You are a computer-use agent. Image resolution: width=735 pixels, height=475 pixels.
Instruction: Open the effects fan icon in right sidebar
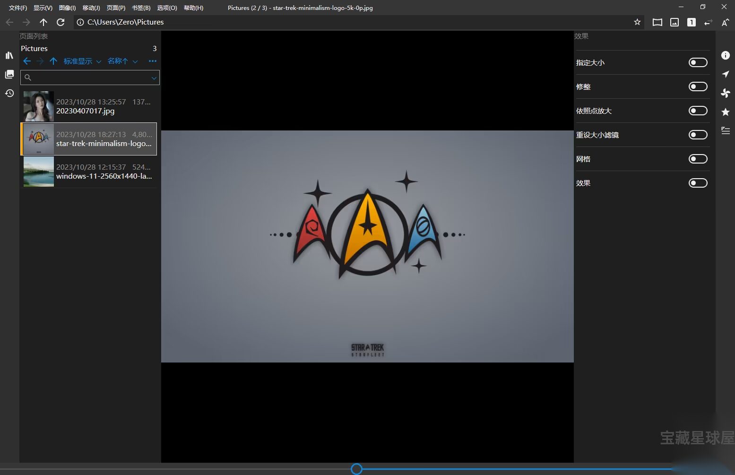pyautogui.click(x=726, y=93)
